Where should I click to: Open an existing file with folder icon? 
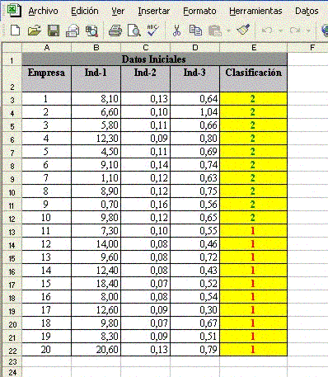click(34, 31)
